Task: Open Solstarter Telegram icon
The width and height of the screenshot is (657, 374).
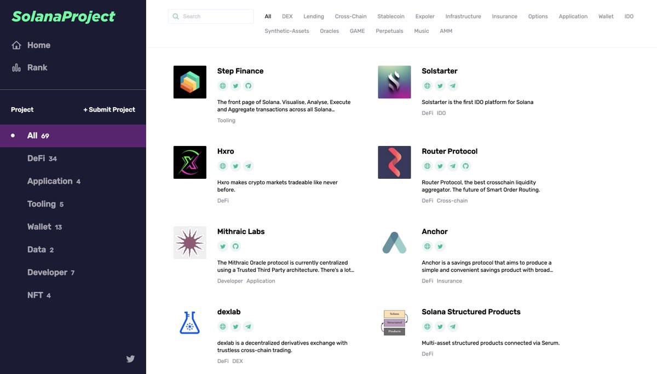Action: point(453,86)
